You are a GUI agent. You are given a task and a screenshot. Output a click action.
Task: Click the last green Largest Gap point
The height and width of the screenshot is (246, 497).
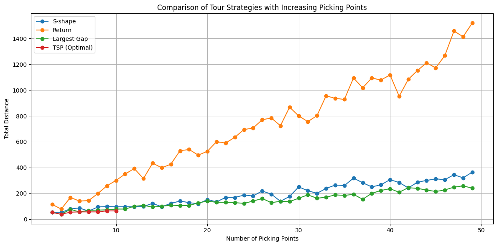click(x=472, y=188)
